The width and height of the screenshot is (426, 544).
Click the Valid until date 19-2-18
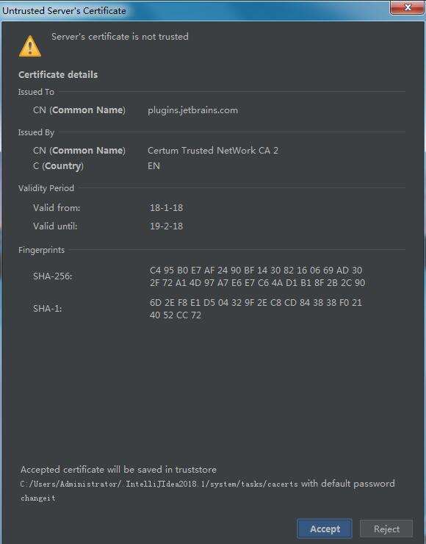pos(166,226)
